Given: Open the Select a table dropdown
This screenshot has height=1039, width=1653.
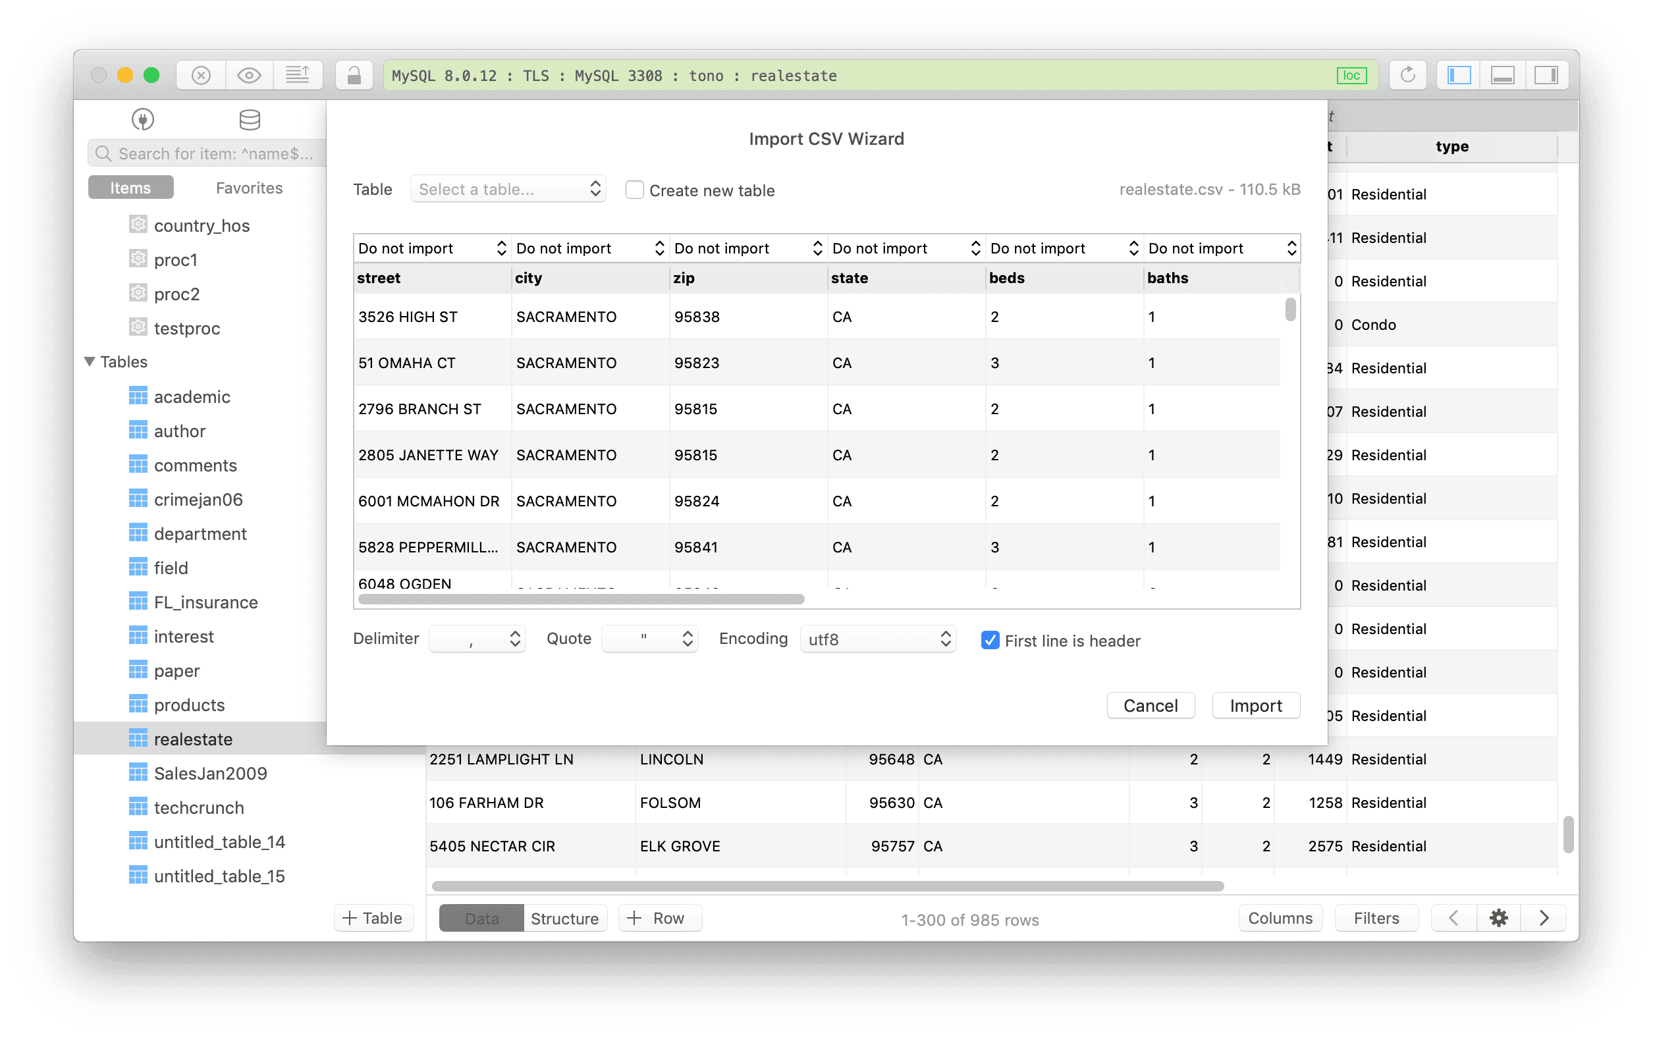Looking at the screenshot, I should tap(508, 189).
